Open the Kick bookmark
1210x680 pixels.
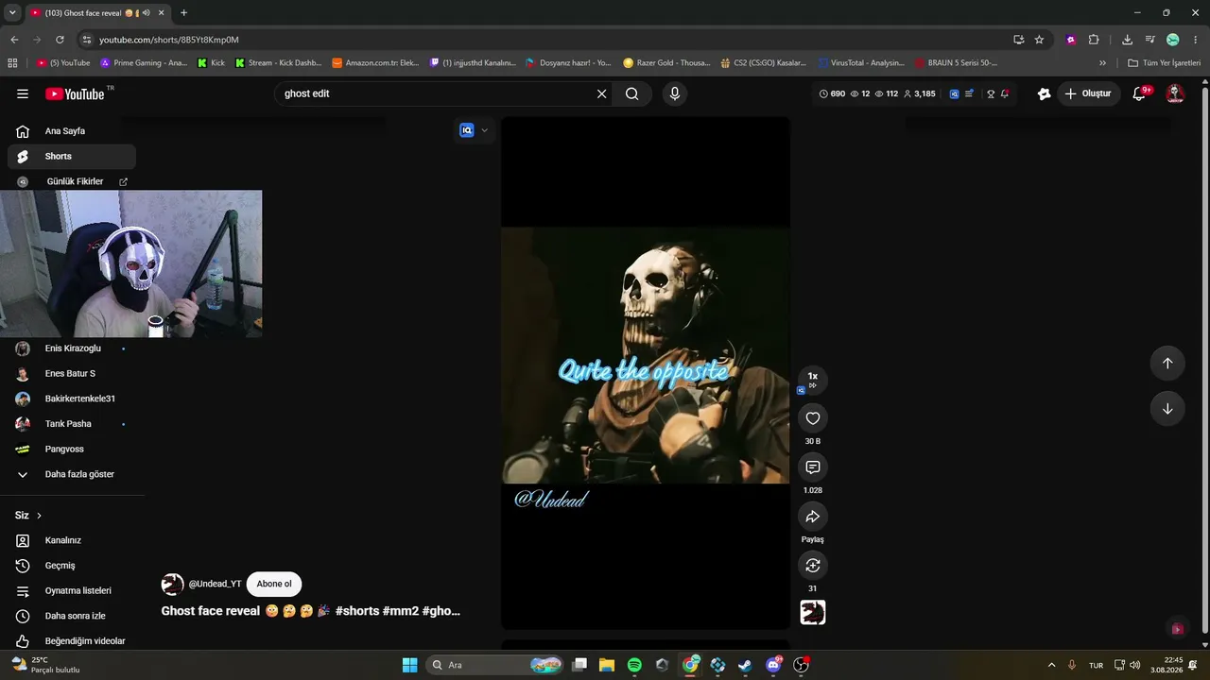coord(211,63)
